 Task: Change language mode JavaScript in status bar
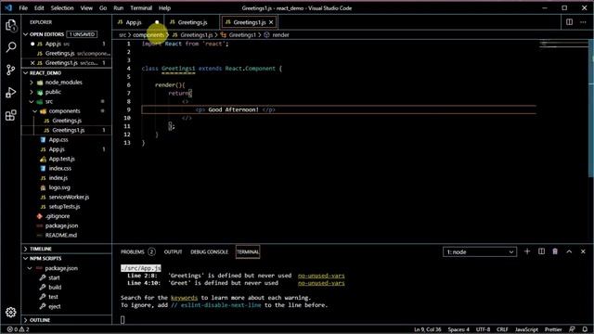tap(526, 329)
